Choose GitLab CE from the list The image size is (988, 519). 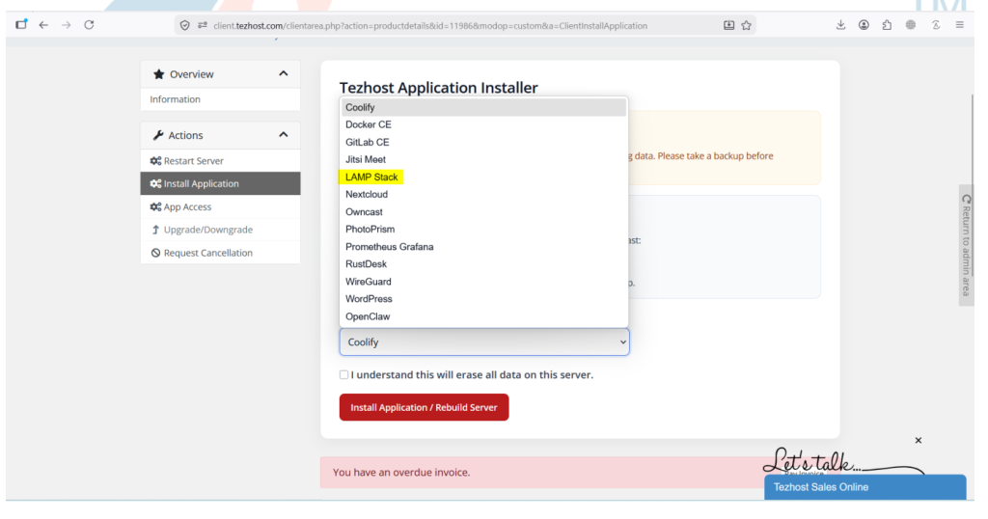click(x=484, y=143)
